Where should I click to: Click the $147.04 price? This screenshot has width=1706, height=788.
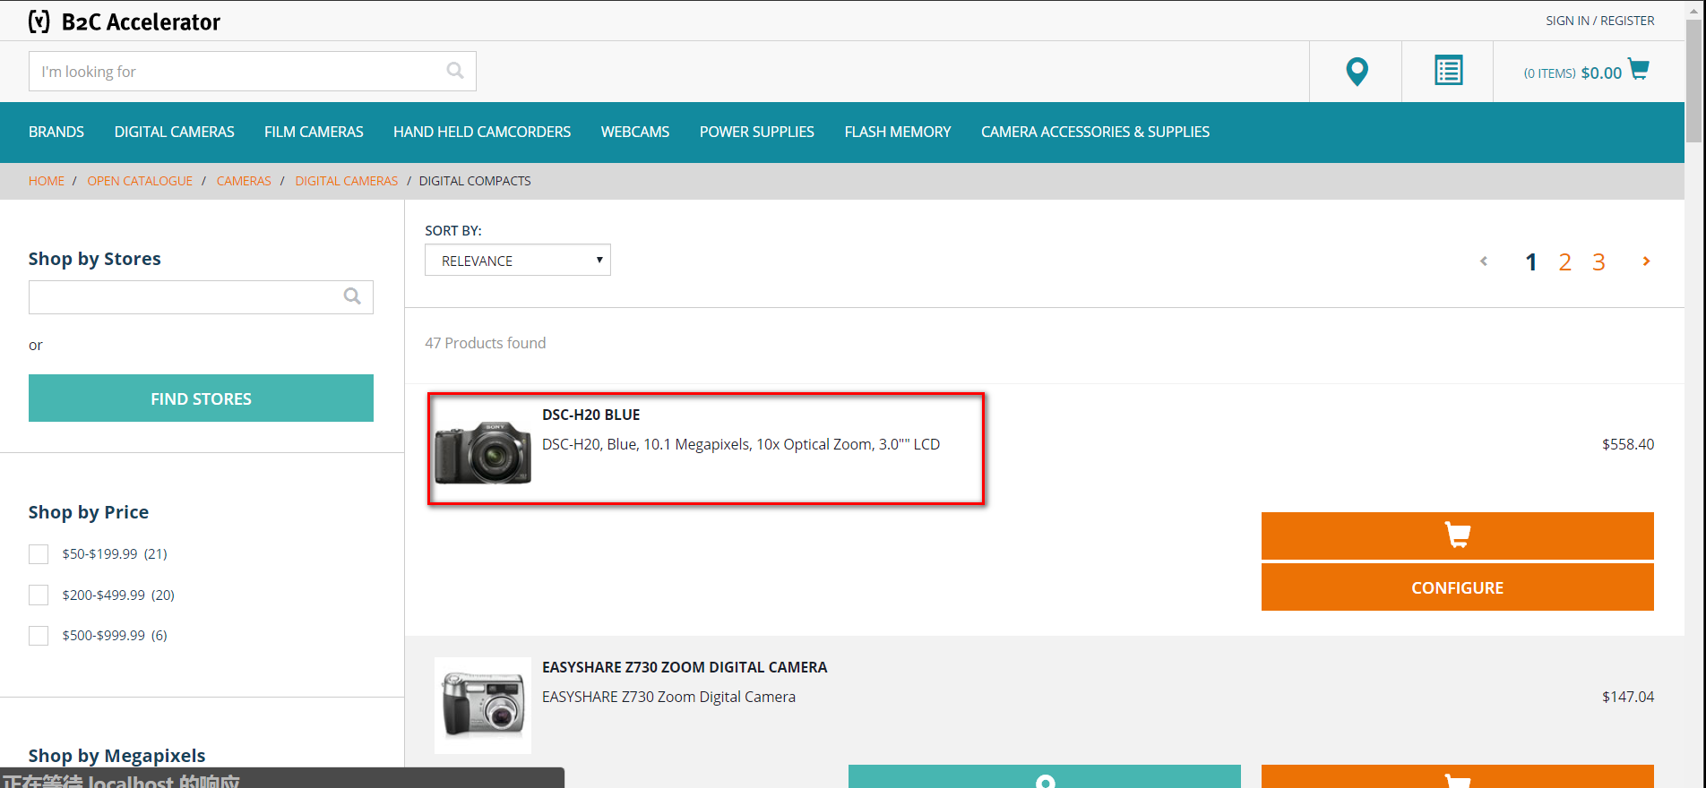point(1628,697)
